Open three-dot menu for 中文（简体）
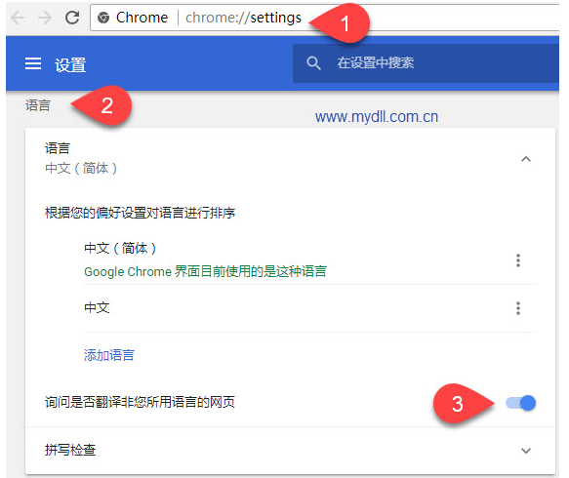Screen dimensions: 569x478 518,260
